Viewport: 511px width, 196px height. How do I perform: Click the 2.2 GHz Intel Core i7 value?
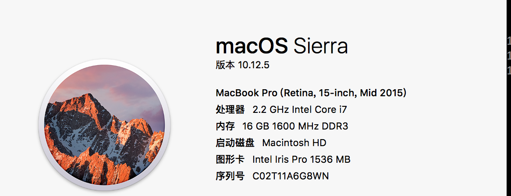pos(300,110)
